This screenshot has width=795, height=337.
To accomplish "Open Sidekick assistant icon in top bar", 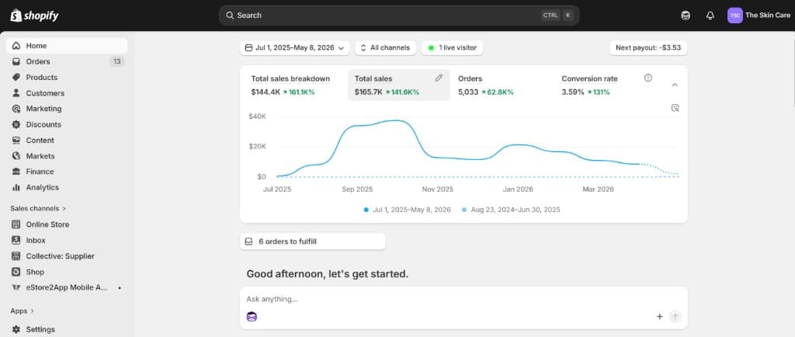I will pyautogui.click(x=686, y=16).
